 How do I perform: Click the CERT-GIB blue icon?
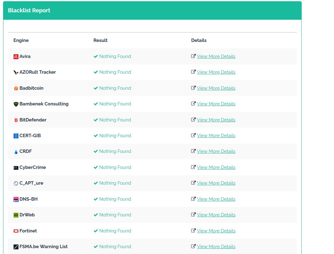point(16,136)
